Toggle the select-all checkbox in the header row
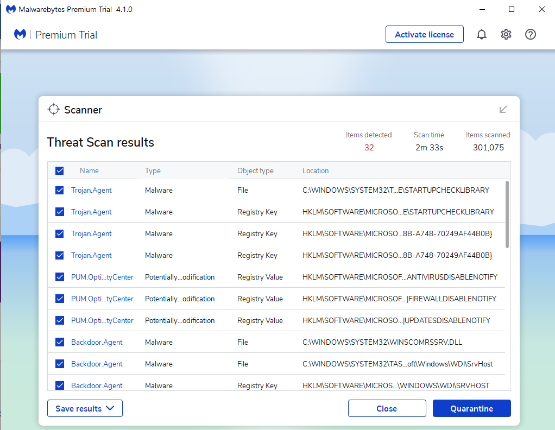Image resolution: width=555 pixels, height=430 pixels. tap(60, 170)
